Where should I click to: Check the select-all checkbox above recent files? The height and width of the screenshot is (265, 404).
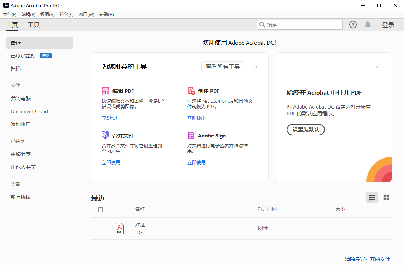pos(101,210)
